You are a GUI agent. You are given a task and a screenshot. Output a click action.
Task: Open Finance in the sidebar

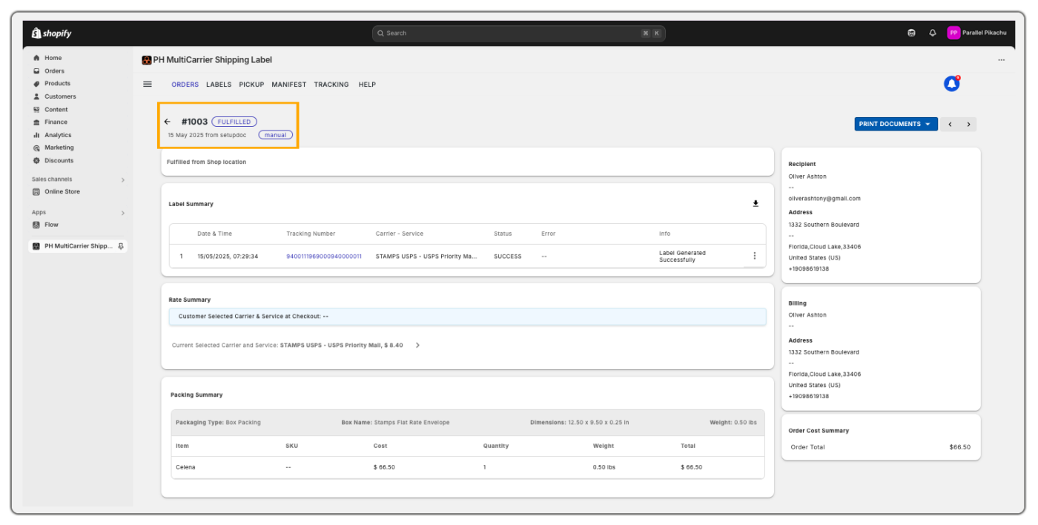coord(56,122)
